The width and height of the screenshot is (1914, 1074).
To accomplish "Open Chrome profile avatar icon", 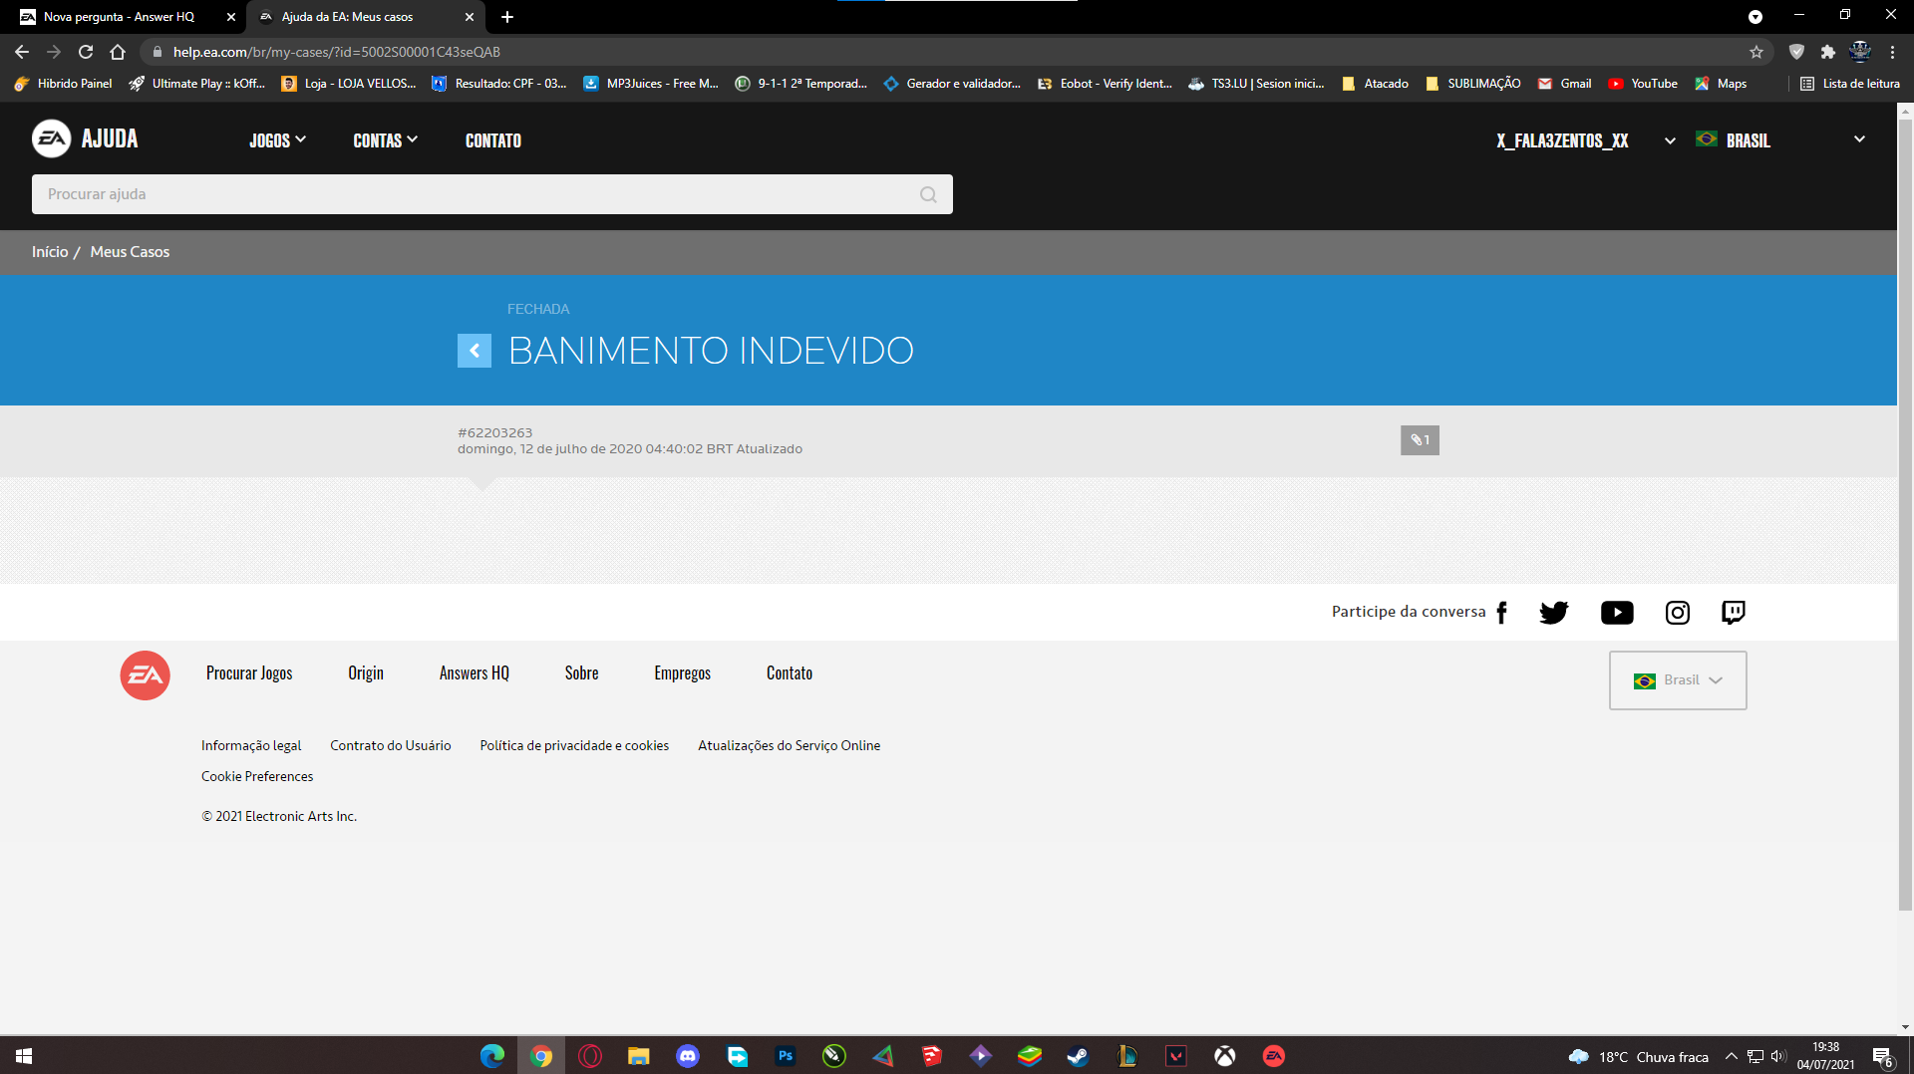I will 1860,52.
